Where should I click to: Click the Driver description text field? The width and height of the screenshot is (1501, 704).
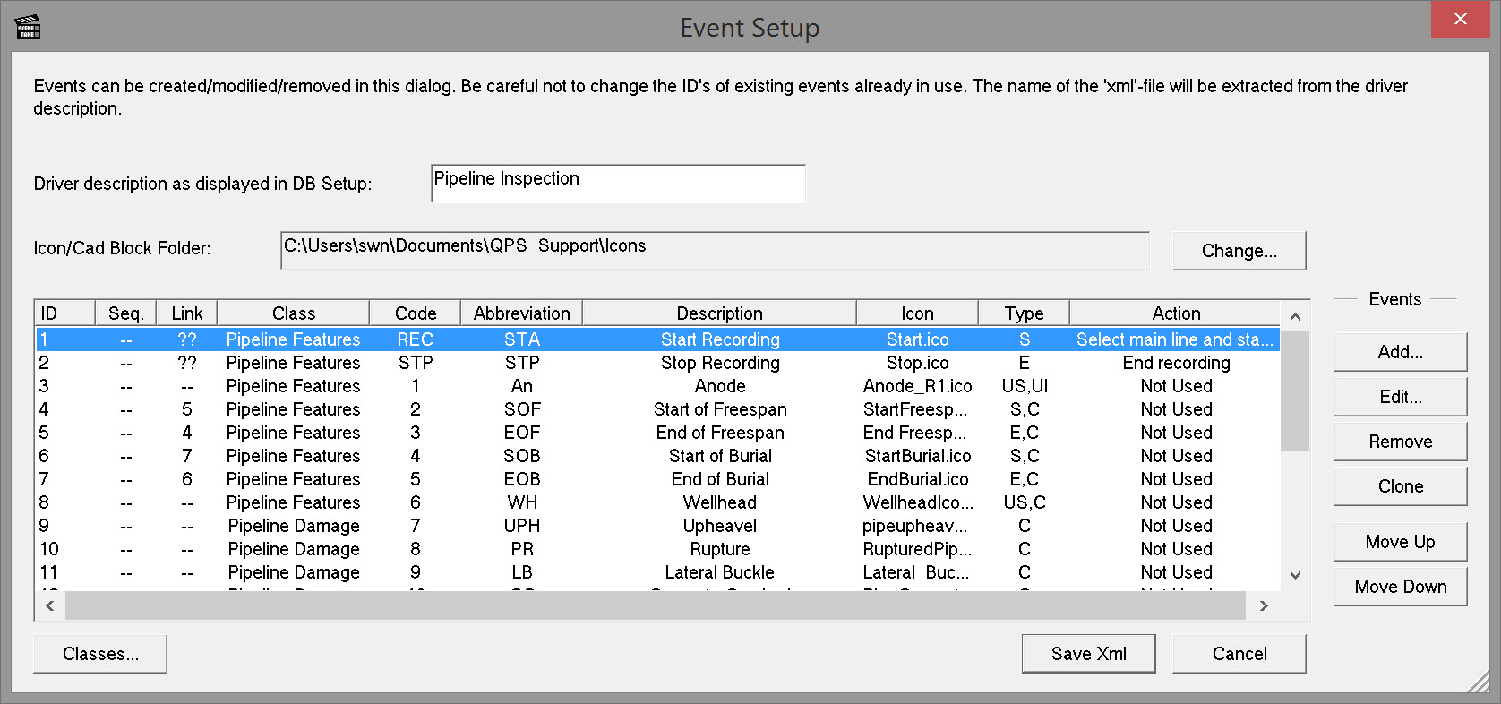click(x=618, y=183)
